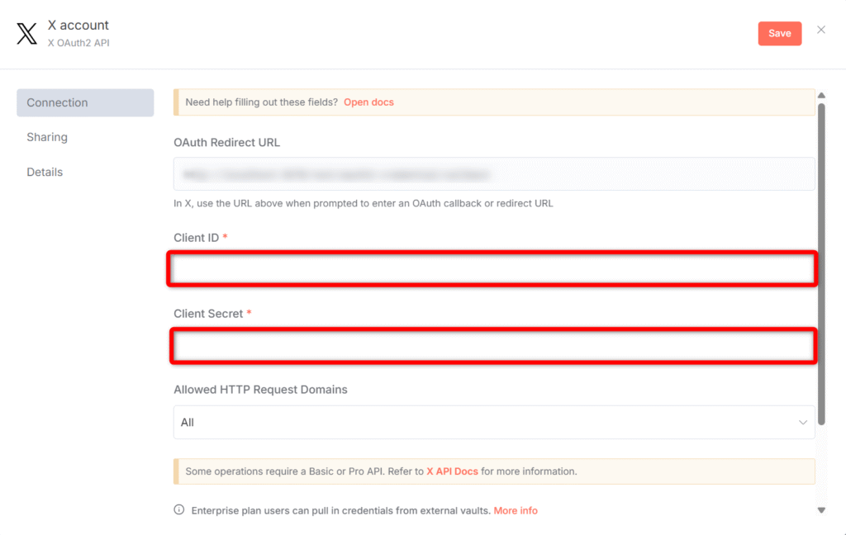The image size is (846, 535).
Task: Click the info icon beside Enterprise plan note
Action: pos(179,509)
